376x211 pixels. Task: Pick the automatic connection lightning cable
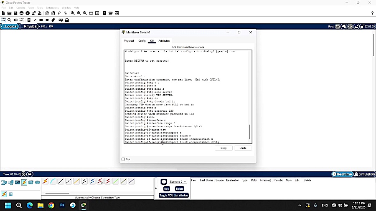click(x=45, y=181)
